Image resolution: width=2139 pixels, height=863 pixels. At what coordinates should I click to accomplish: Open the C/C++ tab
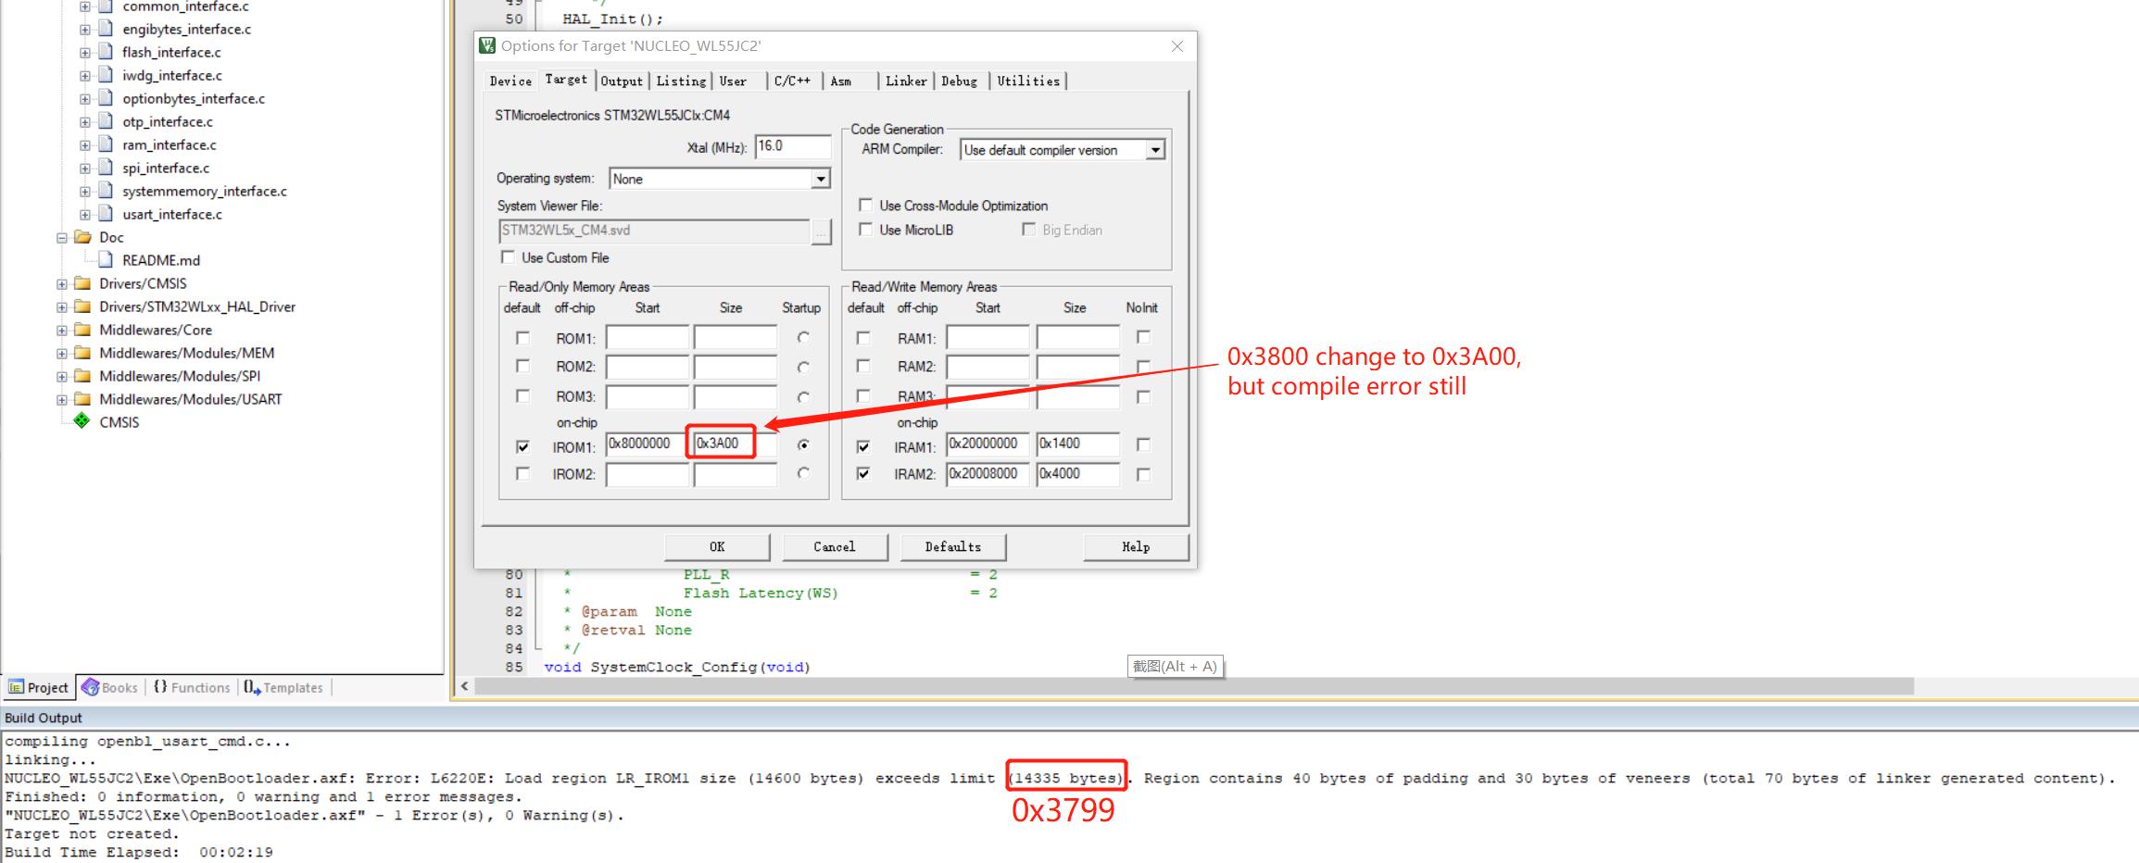(x=792, y=81)
